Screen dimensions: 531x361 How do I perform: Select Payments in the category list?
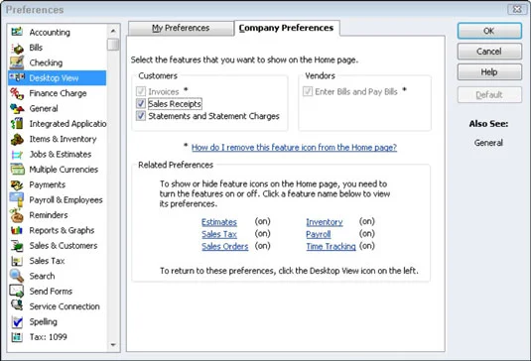48,184
